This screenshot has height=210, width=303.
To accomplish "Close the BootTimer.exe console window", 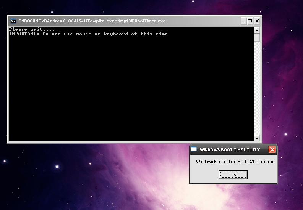I will [257, 21].
